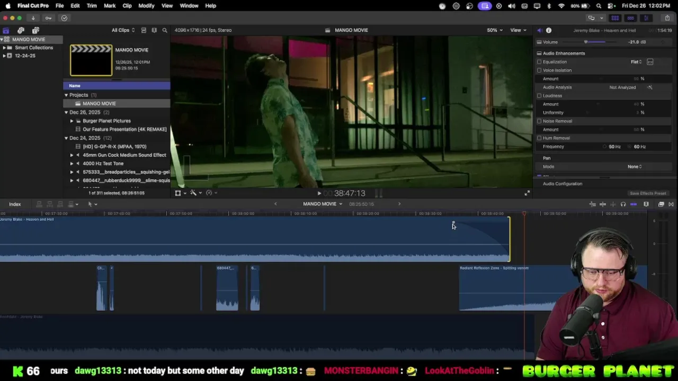
Task: Open the Info inspector icon
Action: click(x=549, y=30)
